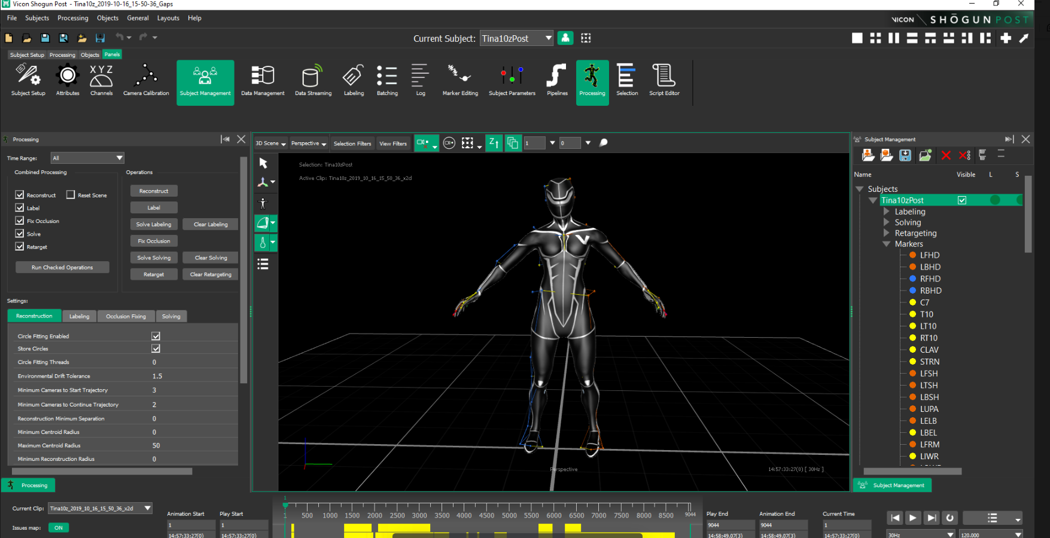Viewport: 1050px width, 538px height.
Task: Expand the Retargeting tree node
Action: (887, 233)
